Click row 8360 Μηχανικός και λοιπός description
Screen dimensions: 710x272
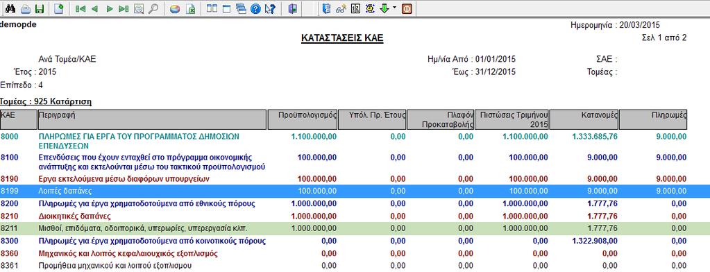coord(128,253)
